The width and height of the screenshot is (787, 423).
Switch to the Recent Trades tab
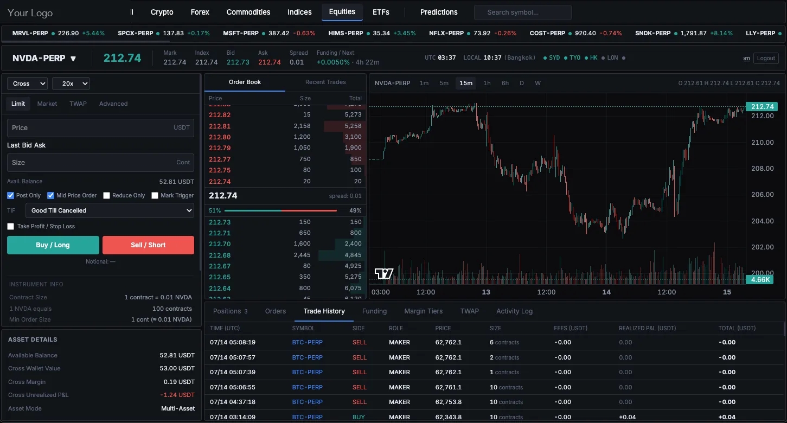click(x=325, y=82)
